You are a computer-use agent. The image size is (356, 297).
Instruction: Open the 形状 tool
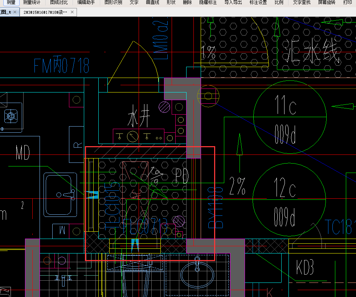click(171, 3)
